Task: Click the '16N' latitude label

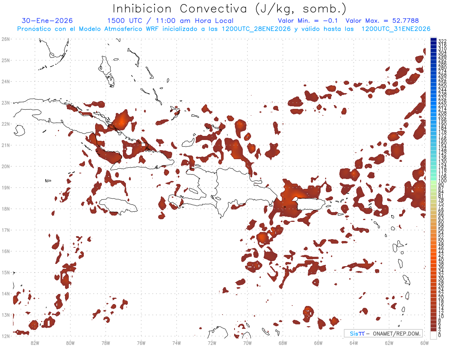Action: click(x=5, y=251)
